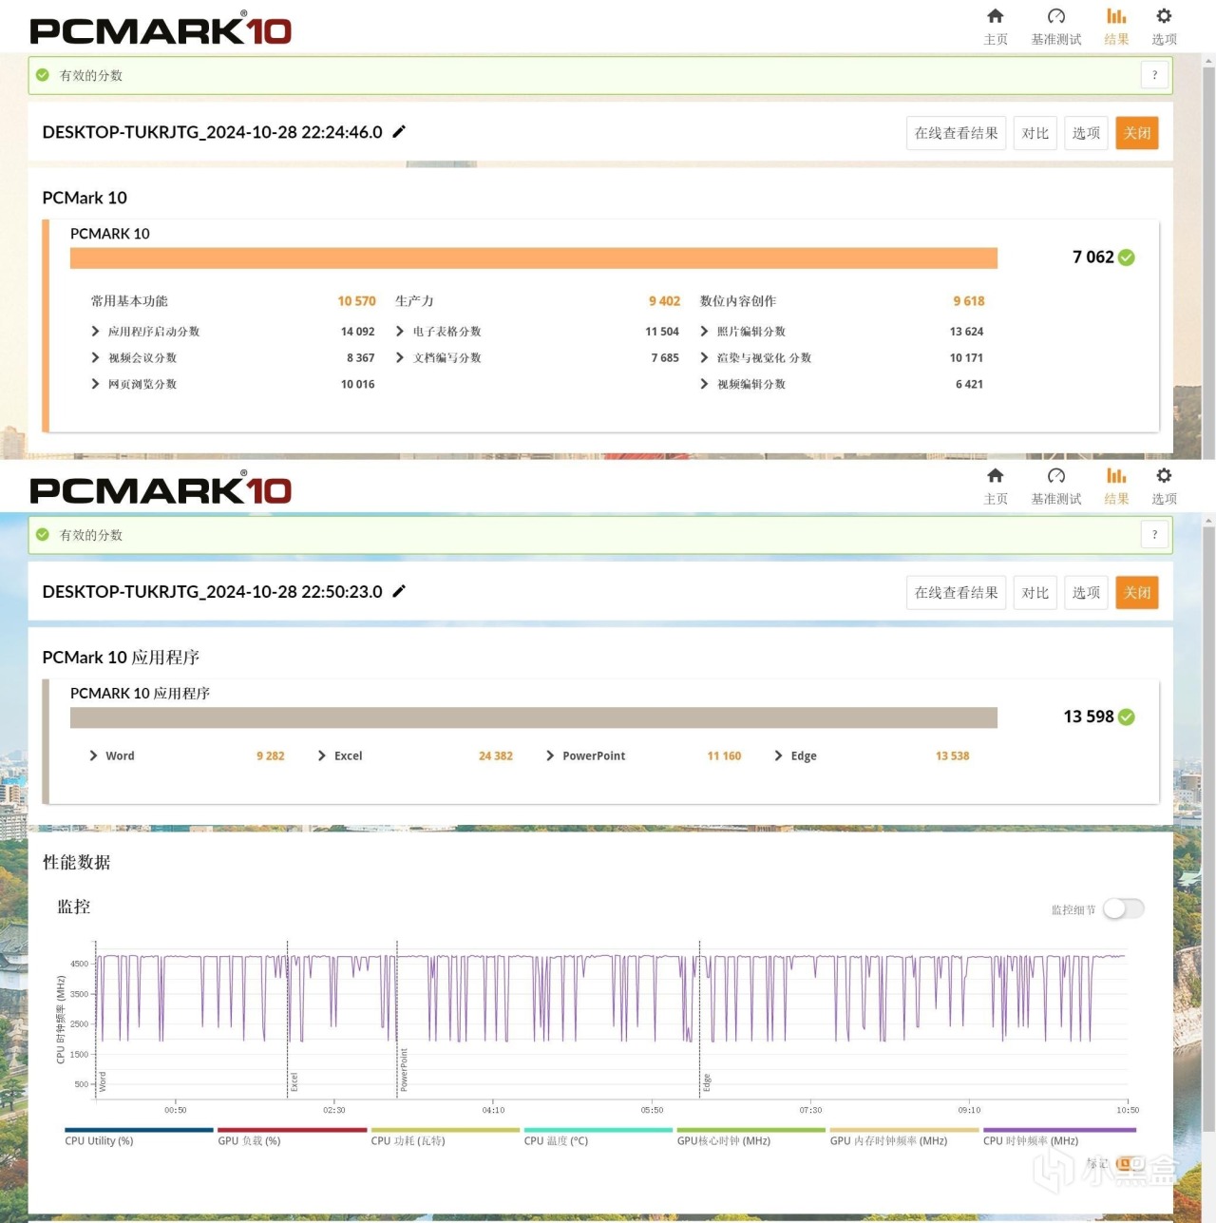
Task: Select 结果 chart icon in 22:50:23 window
Action: point(1116,476)
